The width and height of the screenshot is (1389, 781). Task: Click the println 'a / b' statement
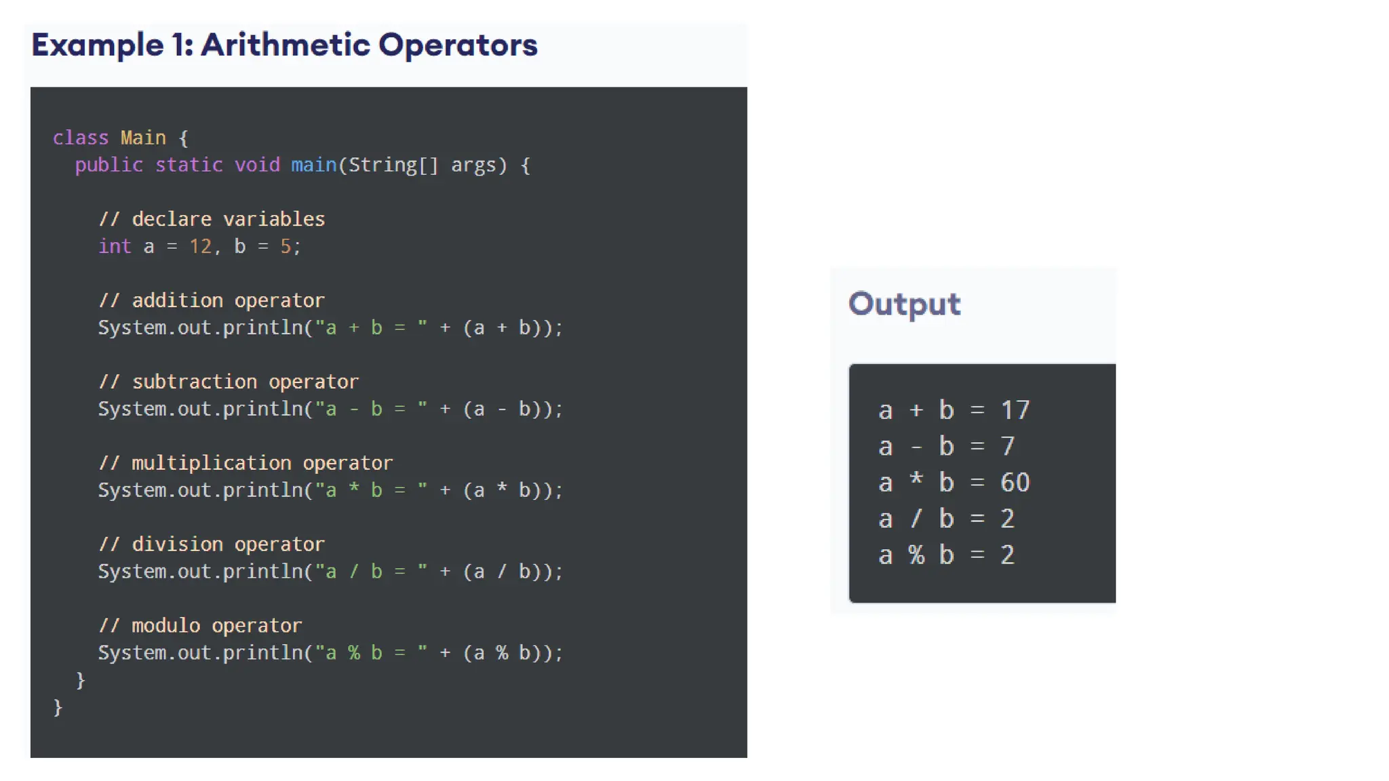330,572
